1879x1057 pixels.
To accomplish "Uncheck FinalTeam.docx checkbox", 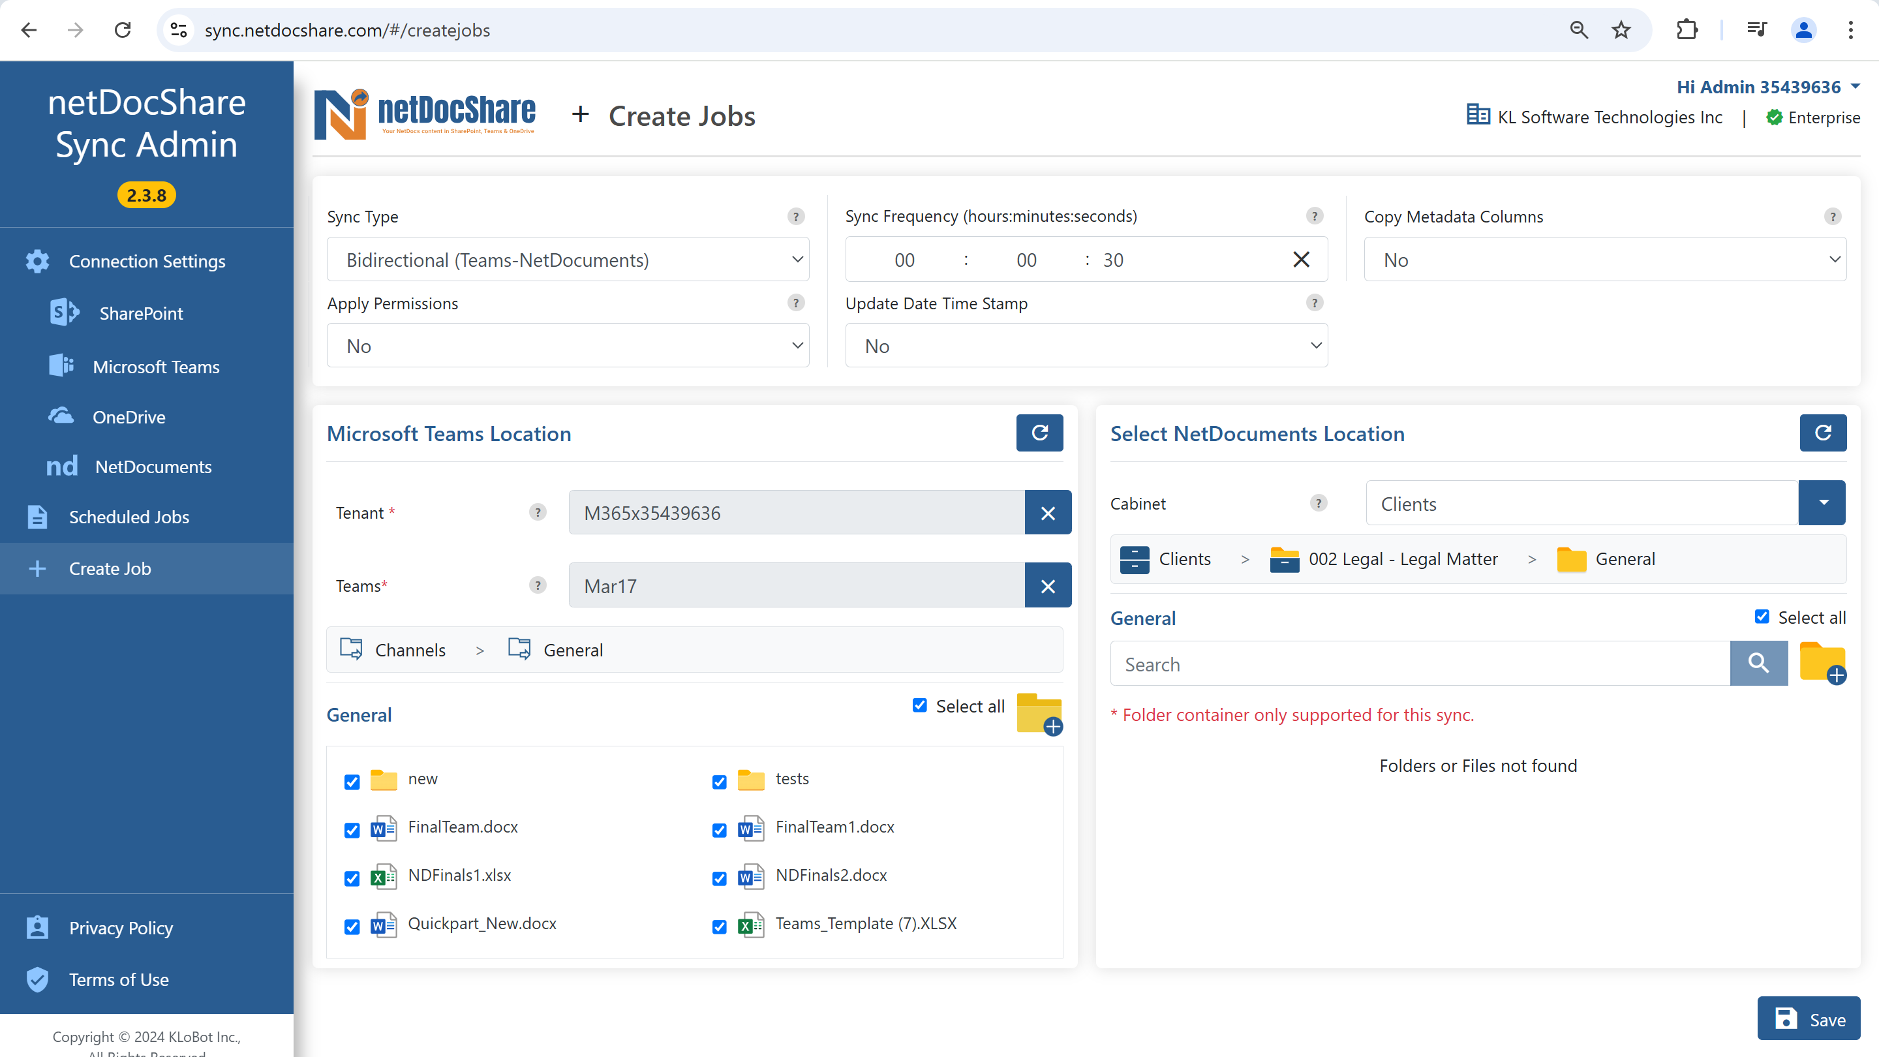I will [x=352, y=830].
